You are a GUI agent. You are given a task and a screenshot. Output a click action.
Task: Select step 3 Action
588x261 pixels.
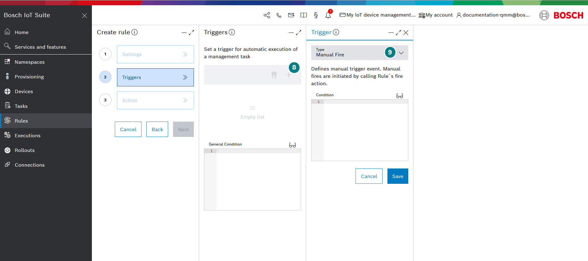click(155, 100)
